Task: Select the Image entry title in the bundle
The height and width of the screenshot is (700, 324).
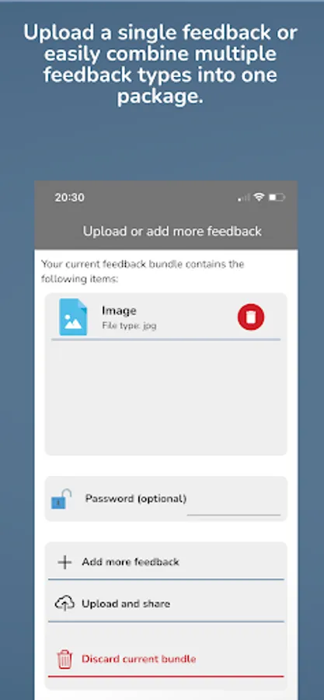Action: tap(119, 310)
